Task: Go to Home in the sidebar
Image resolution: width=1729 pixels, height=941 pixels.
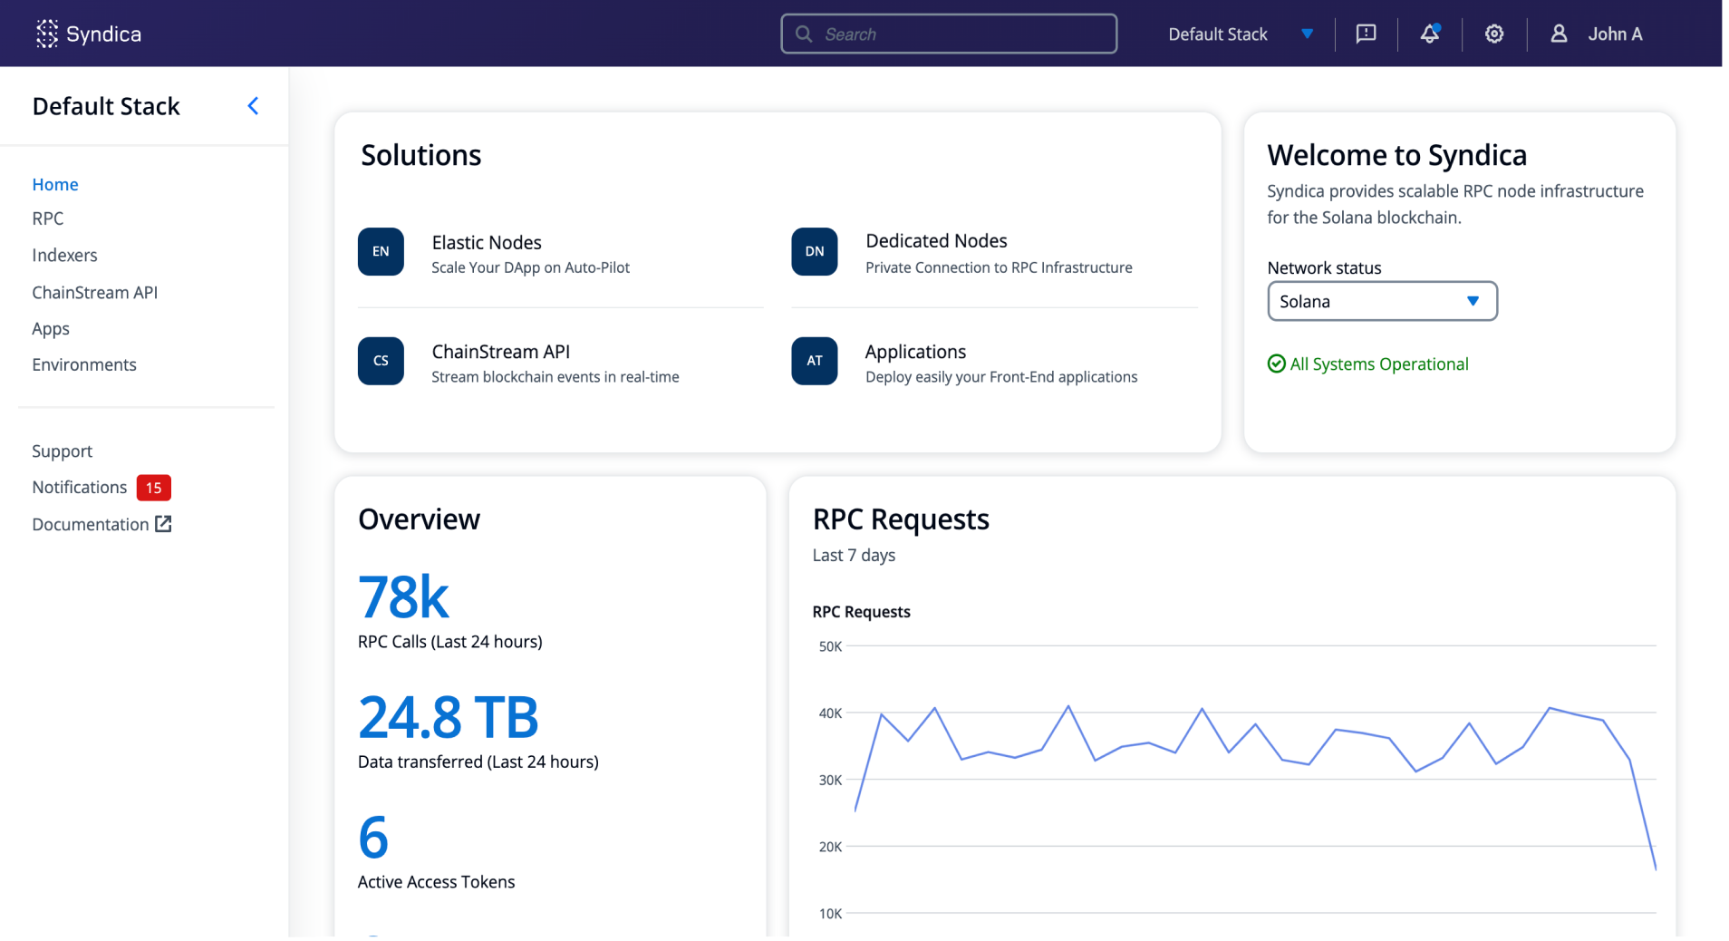Action: [x=55, y=184]
